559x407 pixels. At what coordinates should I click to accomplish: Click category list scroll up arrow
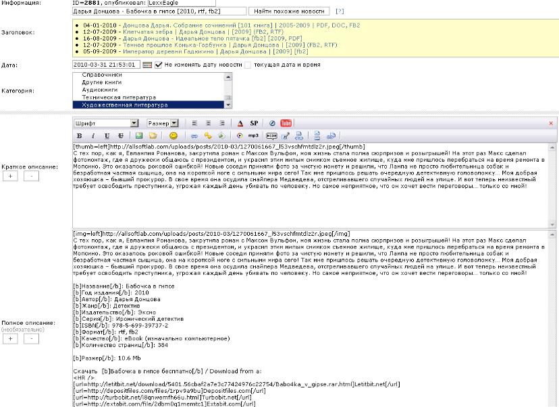pyautogui.click(x=228, y=77)
